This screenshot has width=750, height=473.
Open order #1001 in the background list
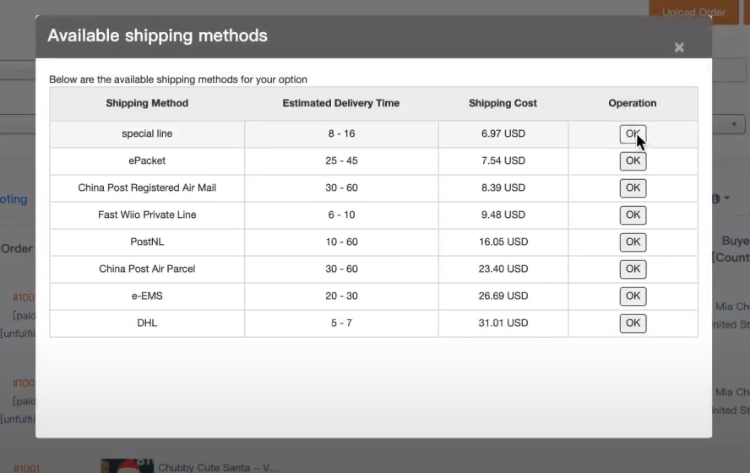pyautogui.click(x=26, y=468)
